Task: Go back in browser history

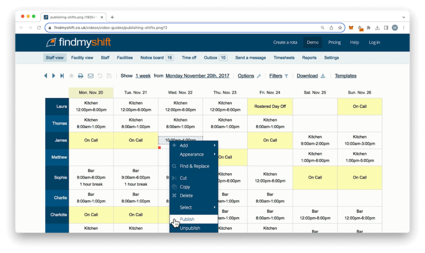Action: tap(22, 28)
